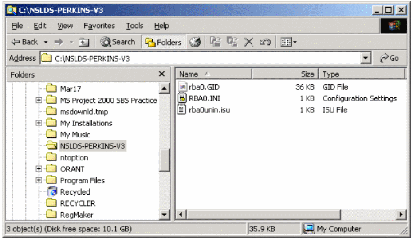This screenshot has width=413, height=238.
Task: Open the Back history dropdown arrow
Action: (46, 42)
